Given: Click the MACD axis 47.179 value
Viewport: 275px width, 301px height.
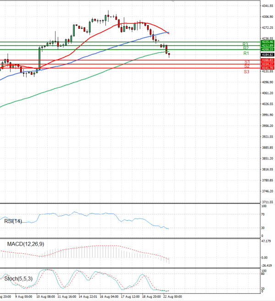Looking at the screenshot, I should click(266, 241).
